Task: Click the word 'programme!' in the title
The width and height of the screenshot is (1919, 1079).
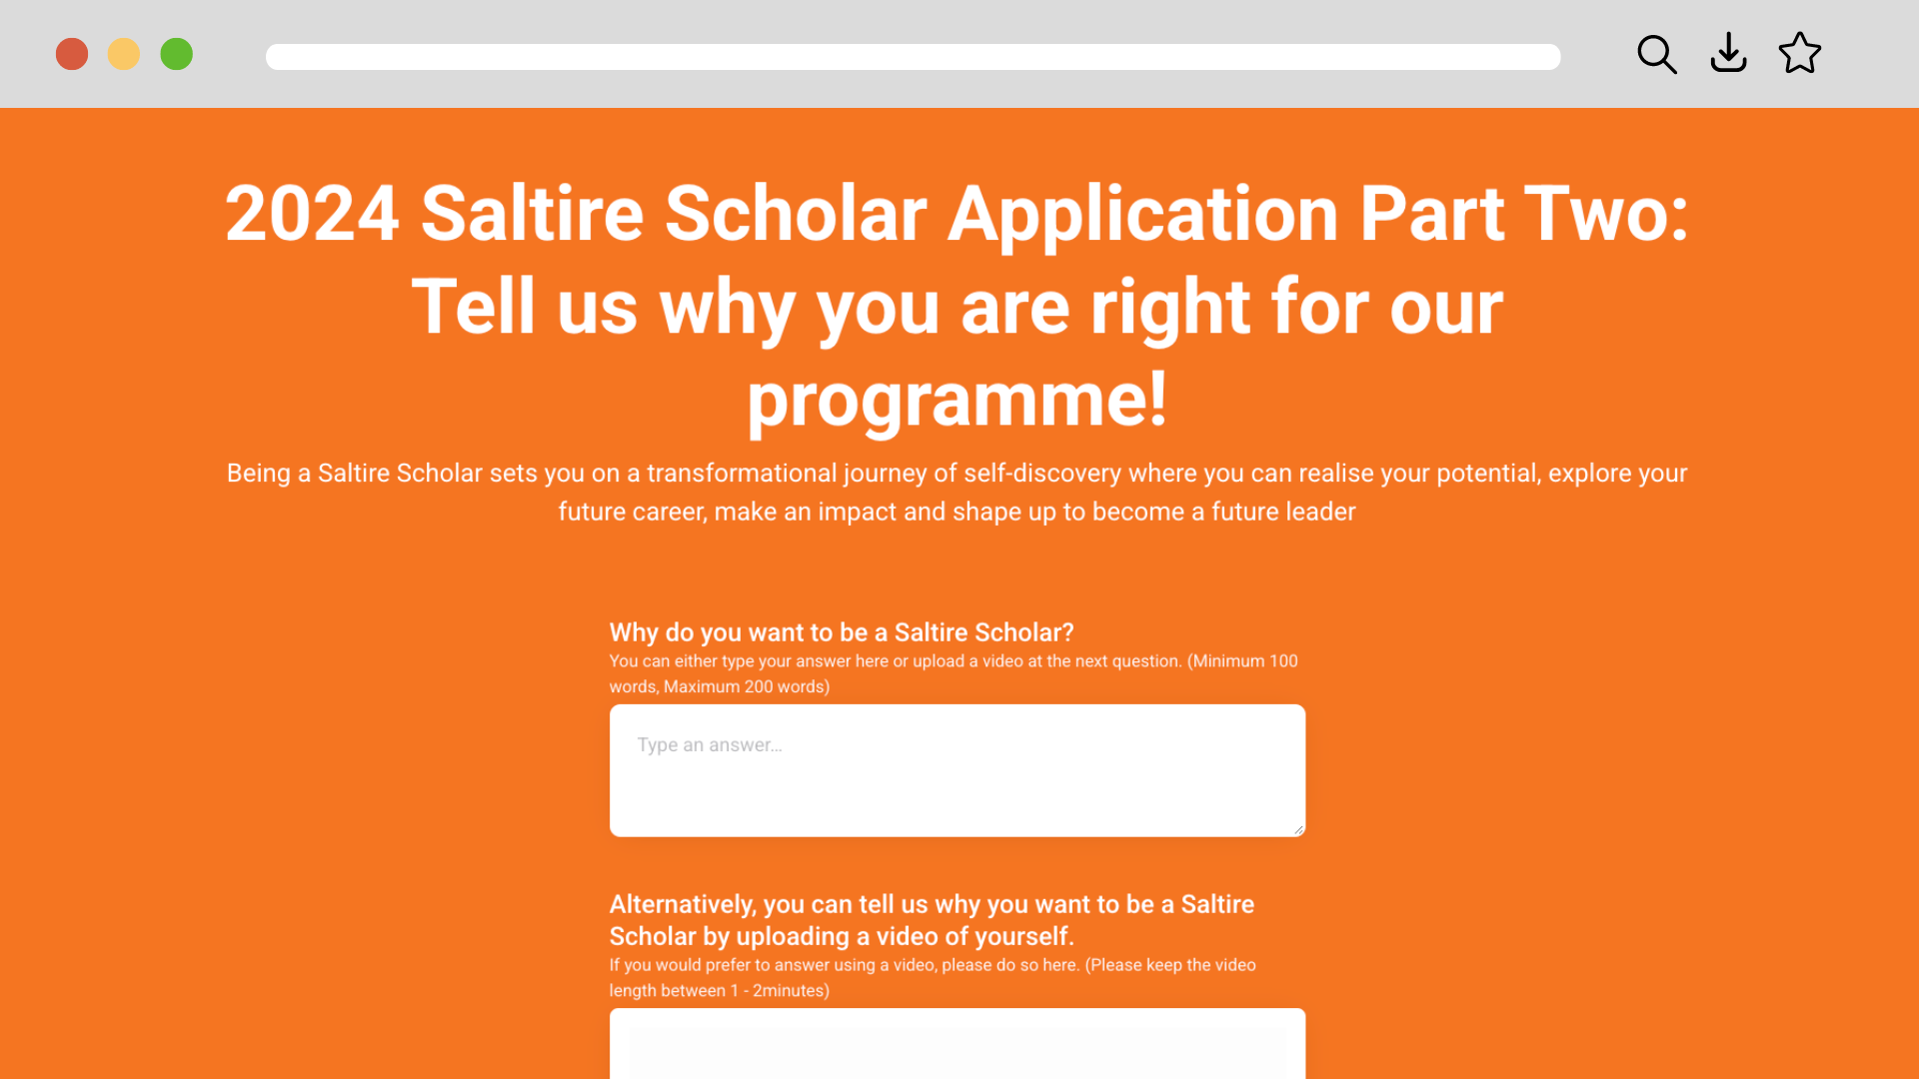Action: click(x=957, y=400)
